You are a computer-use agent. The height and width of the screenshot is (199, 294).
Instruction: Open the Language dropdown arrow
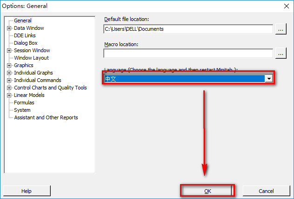click(268, 79)
